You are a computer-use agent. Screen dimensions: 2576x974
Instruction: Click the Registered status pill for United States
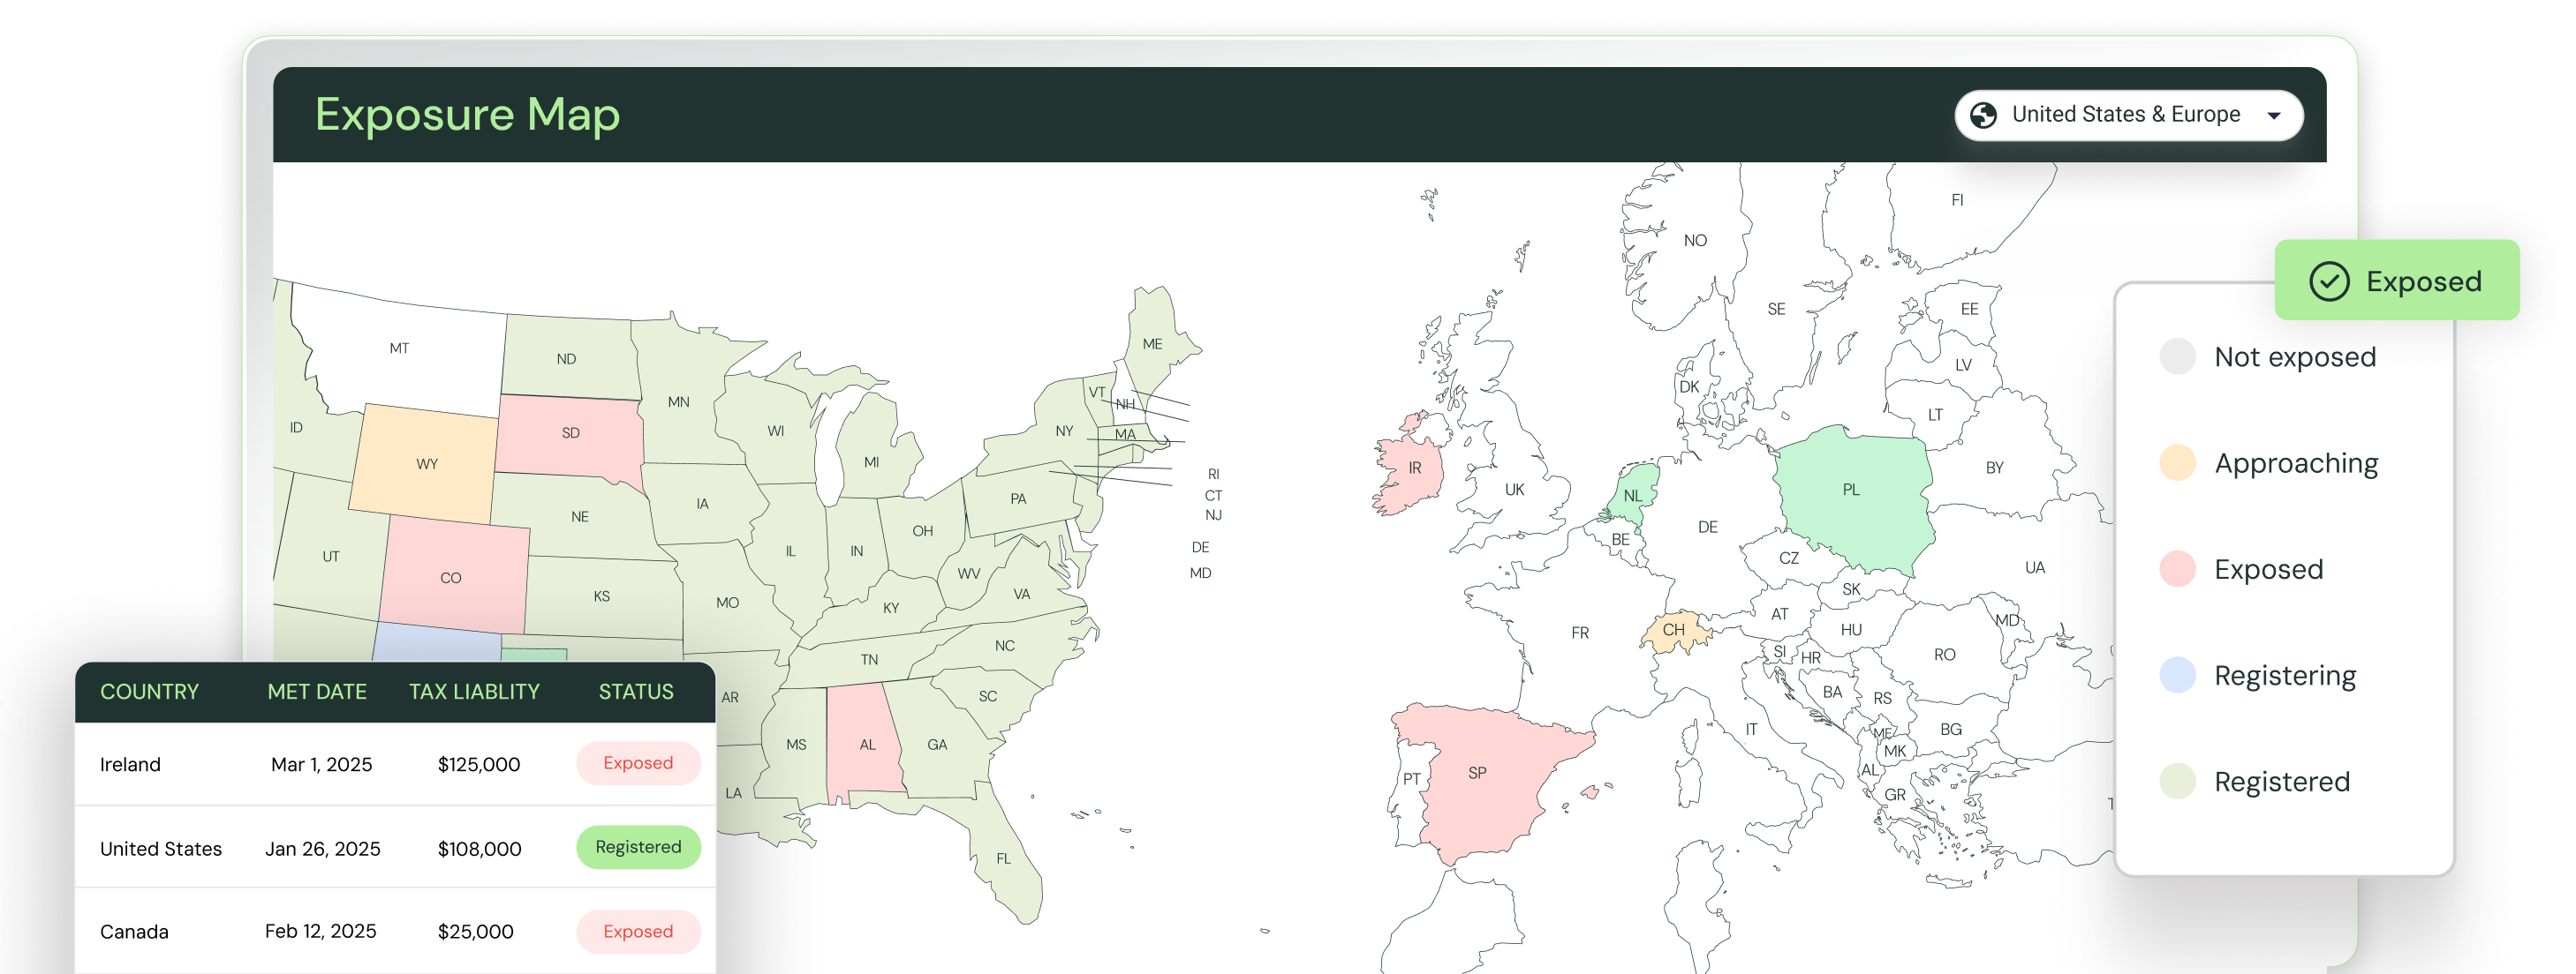click(638, 847)
